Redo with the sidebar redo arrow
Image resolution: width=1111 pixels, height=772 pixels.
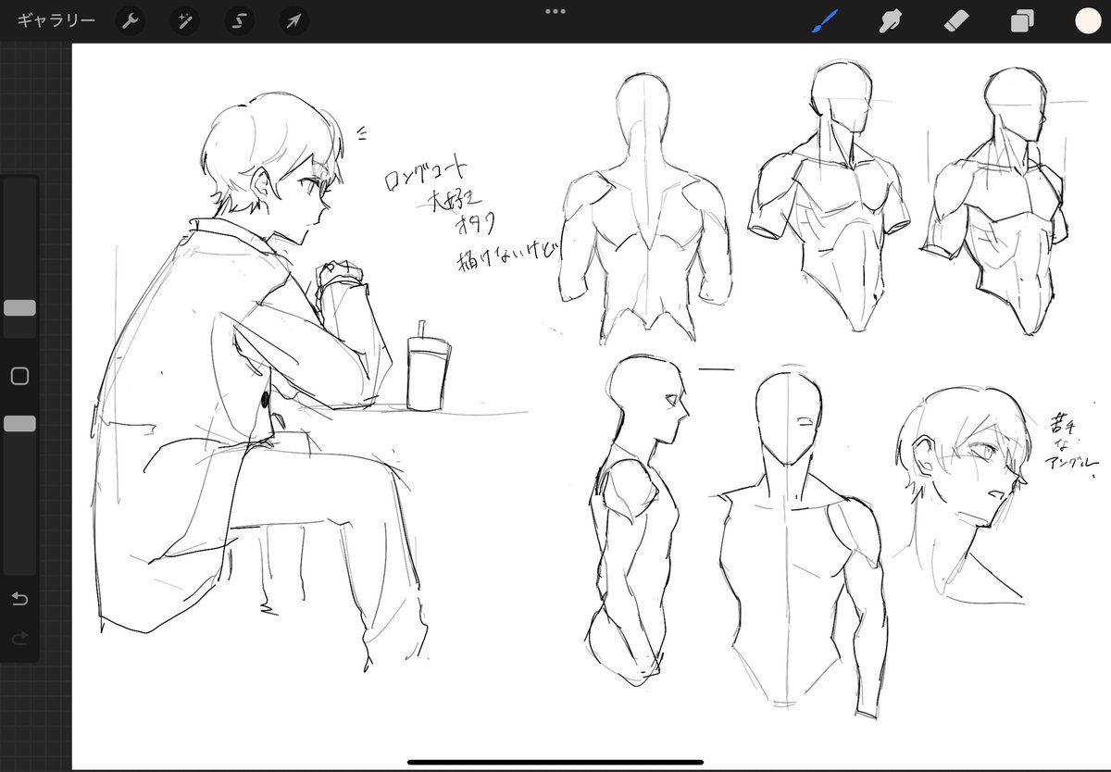pos(19,638)
